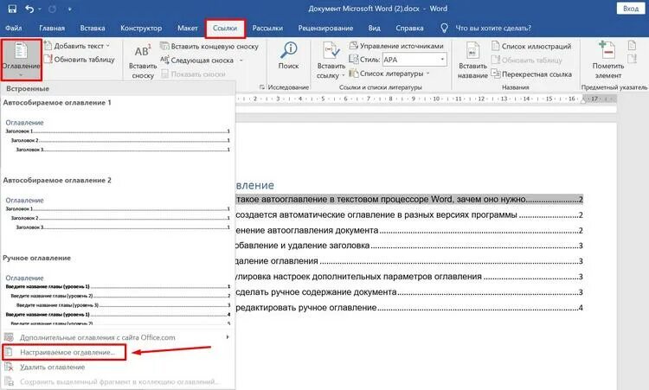
Task: Click the Пометить элемент icon
Action: click(x=607, y=50)
